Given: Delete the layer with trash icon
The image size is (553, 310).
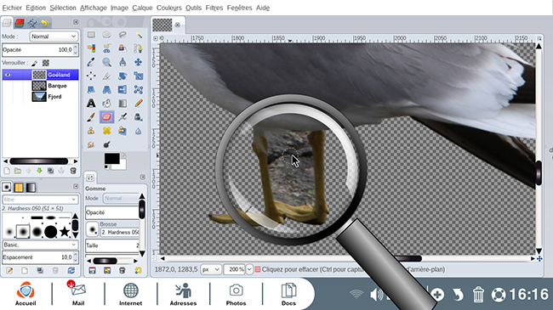Looking at the screenshot, I should [73, 171].
